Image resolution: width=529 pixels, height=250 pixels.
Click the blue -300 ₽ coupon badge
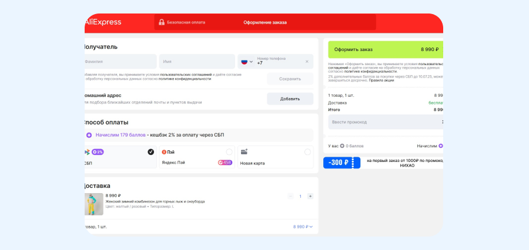coord(341,163)
